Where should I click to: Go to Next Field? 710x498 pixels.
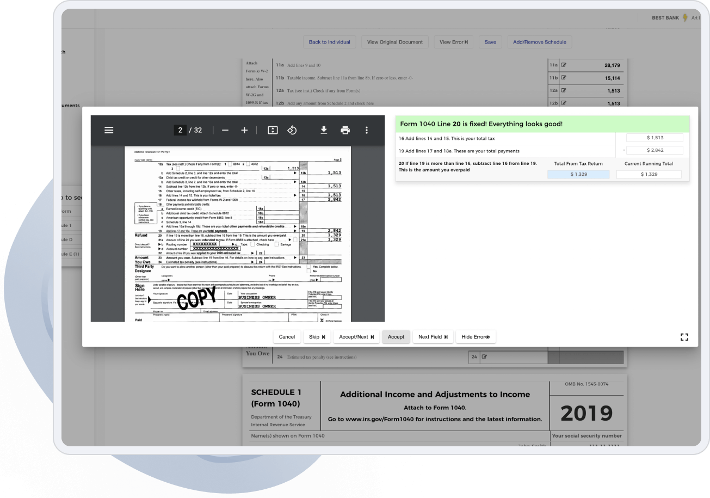pyautogui.click(x=433, y=337)
